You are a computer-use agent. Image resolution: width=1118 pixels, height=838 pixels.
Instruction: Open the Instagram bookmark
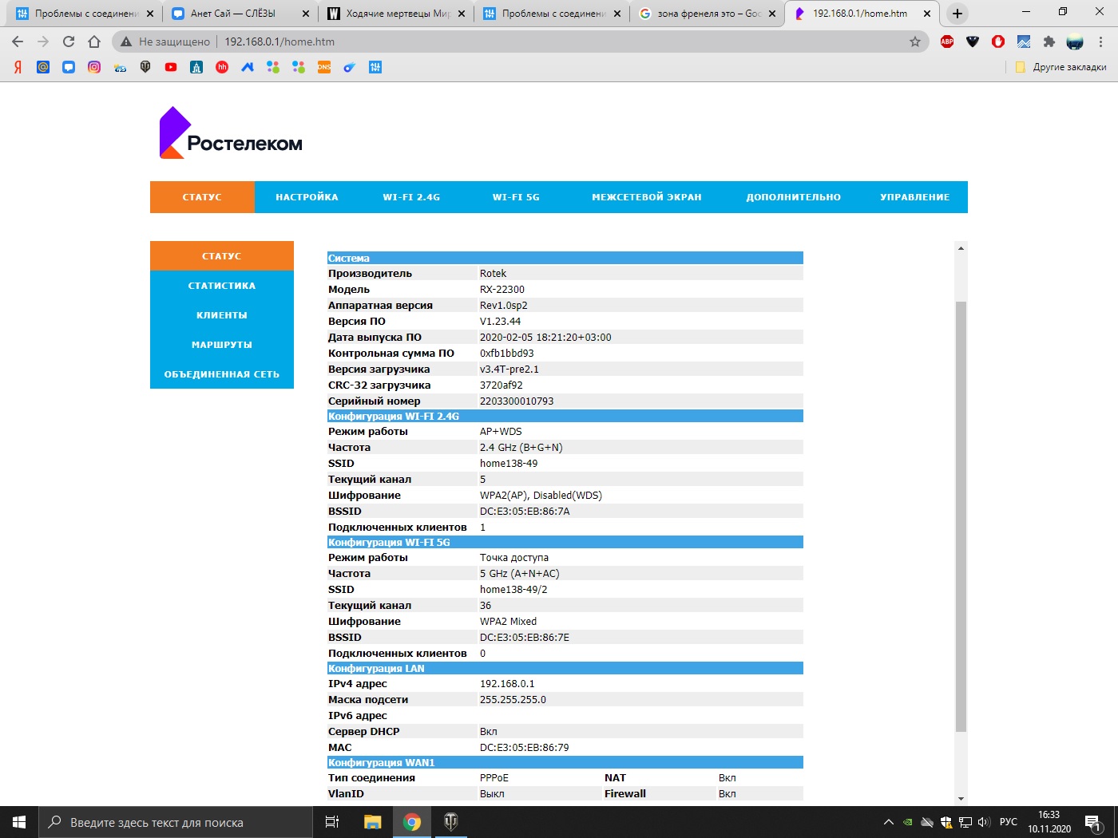coord(94,67)
